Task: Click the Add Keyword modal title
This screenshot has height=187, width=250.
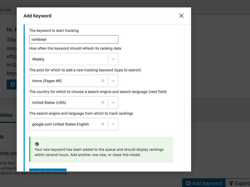Action: click(x=37, y=16)
